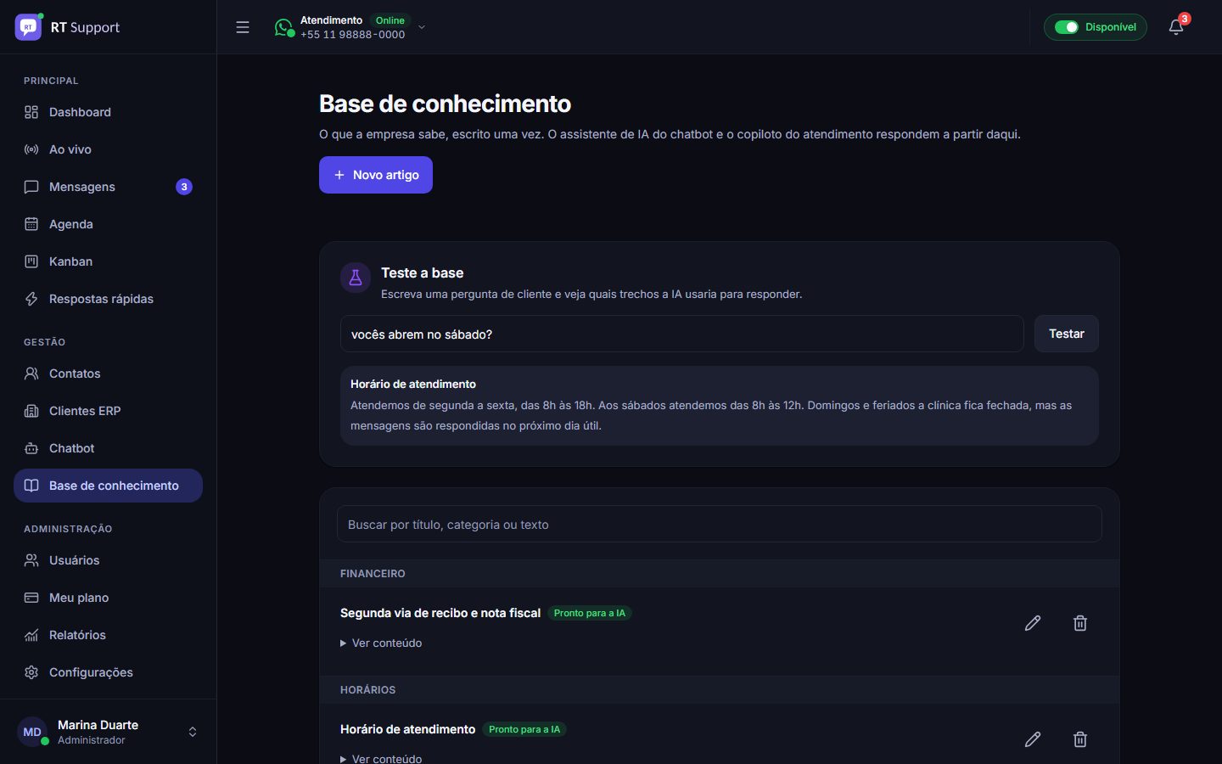Click the HORÁRIOS category header

pos(720,690)
